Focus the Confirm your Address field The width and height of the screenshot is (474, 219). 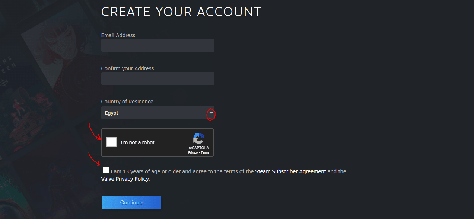click(x=158, y=78)
